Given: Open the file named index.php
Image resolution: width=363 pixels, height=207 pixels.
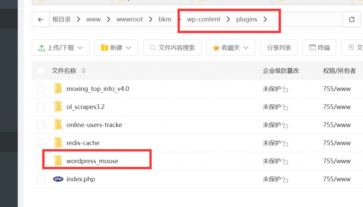Looking at the screenshot, I should point(80,179).
